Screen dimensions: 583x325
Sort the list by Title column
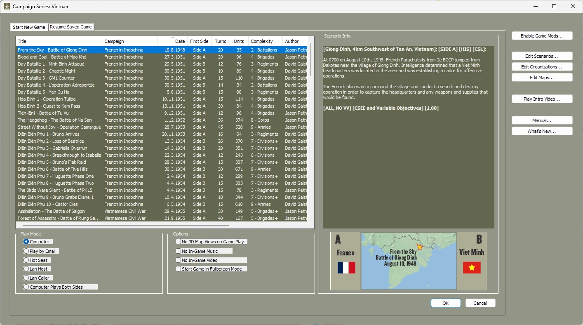pos(59,41)
